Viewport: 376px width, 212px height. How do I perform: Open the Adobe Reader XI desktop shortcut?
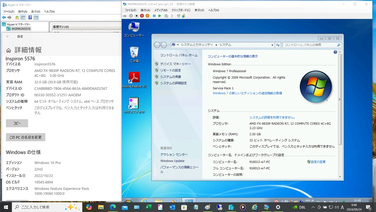[x=134, y=80]
